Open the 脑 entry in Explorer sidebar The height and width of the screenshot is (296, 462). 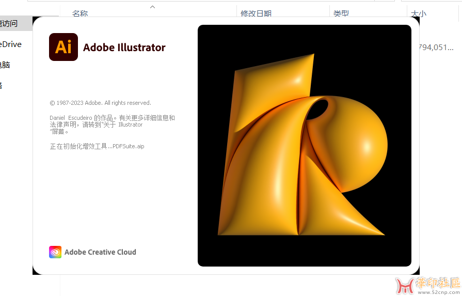click(x=5, y=65)
